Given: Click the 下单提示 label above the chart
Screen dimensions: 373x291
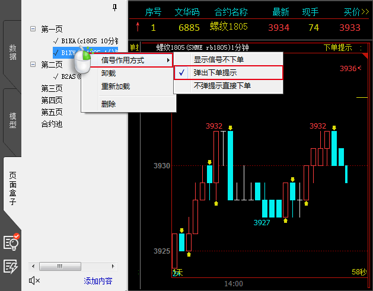Looking at the screenshot, I should coord(338,47).
